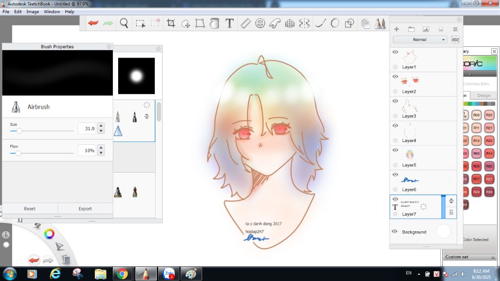This screenshot has height=281, width=500.
Task: Increase brush Size with up arrow
Action: 101,125
